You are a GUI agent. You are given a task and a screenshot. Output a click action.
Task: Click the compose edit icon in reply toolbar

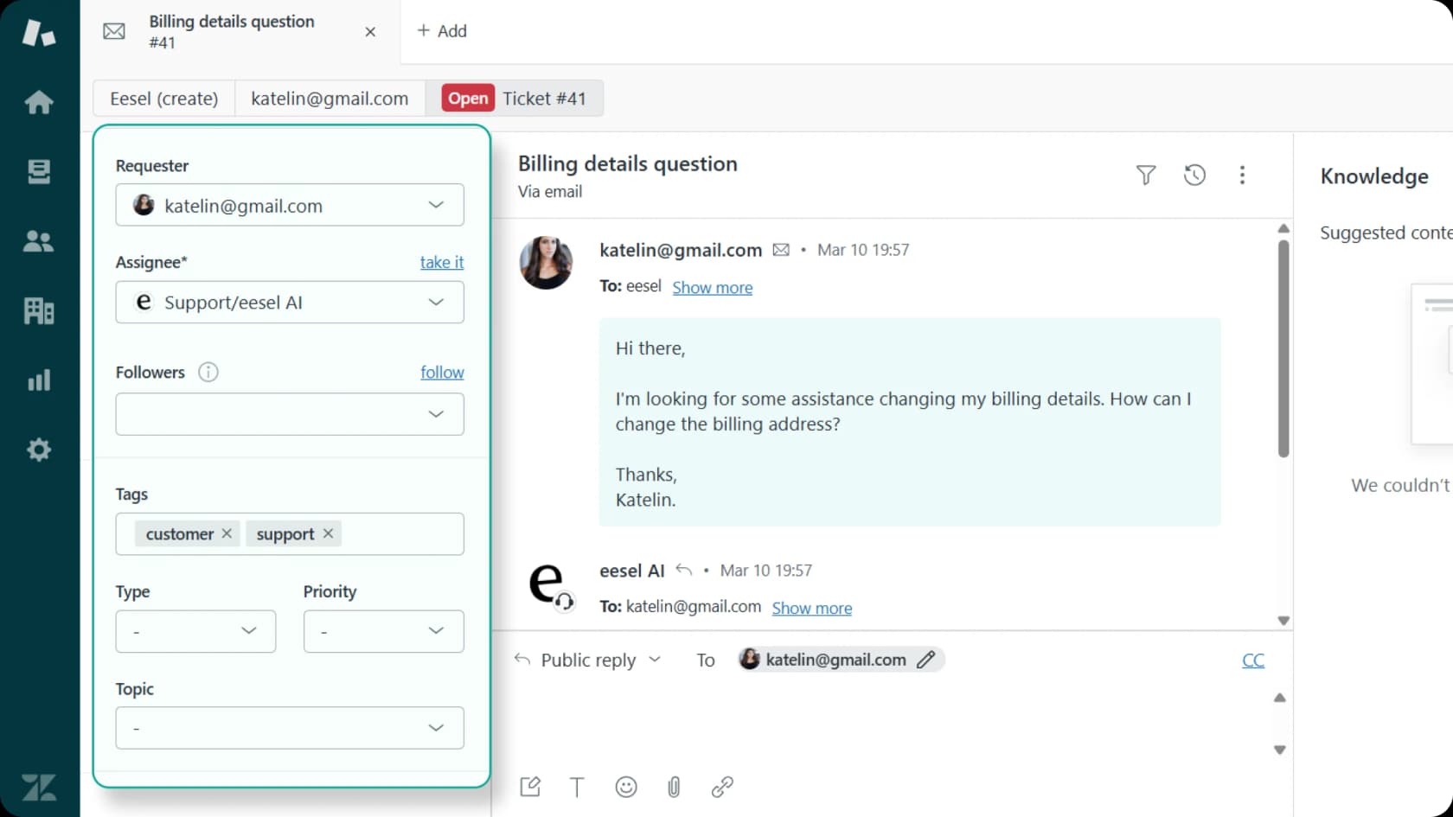[x=530, y=787]
